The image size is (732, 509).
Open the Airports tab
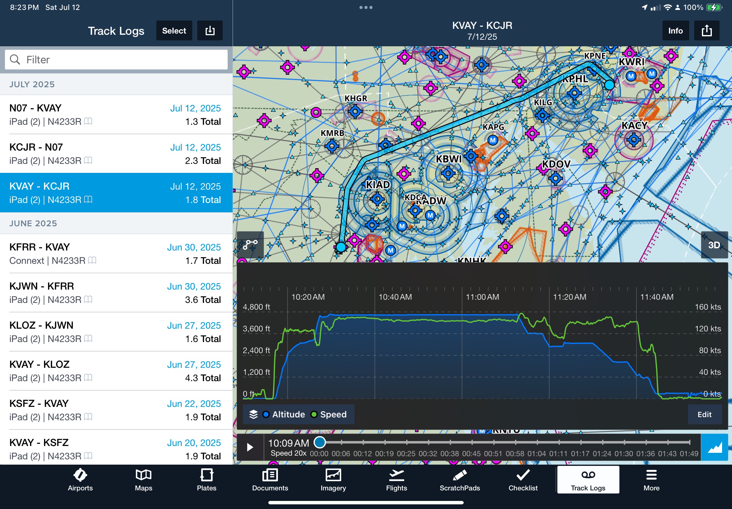coord(80,480)
